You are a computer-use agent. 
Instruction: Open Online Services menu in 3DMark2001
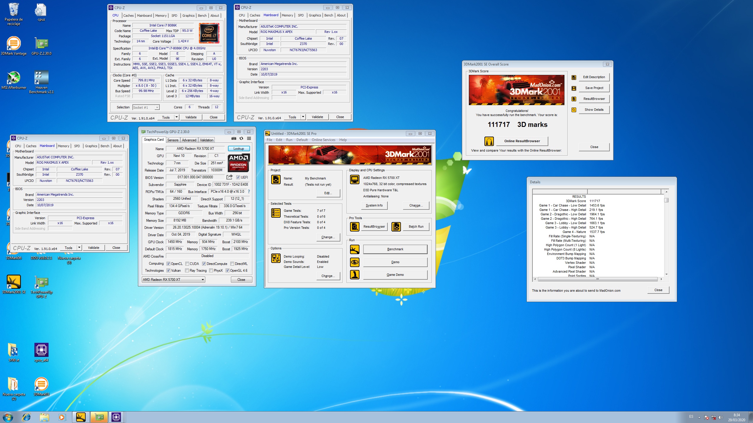tap(323, 140)
